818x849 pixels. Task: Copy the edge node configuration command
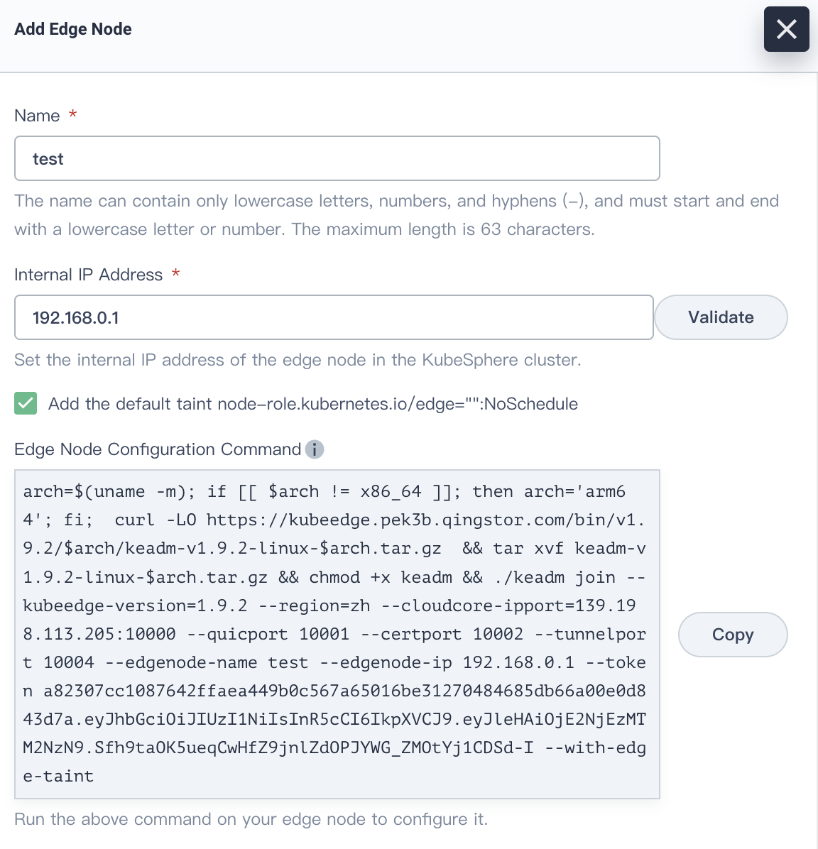pyautogui.click(x=732, y=635)
